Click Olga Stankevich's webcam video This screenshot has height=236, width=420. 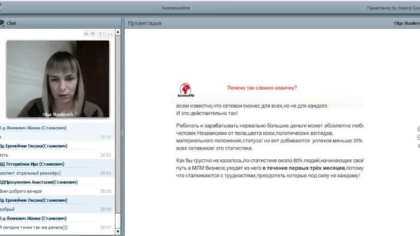(58, 79)
